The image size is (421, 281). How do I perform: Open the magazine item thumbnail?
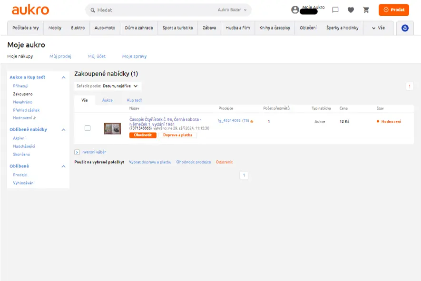click(x=112, y=129)
